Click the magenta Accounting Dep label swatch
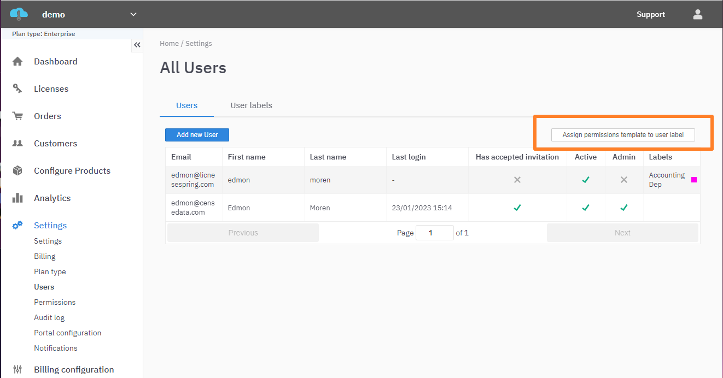 [694, 180]
